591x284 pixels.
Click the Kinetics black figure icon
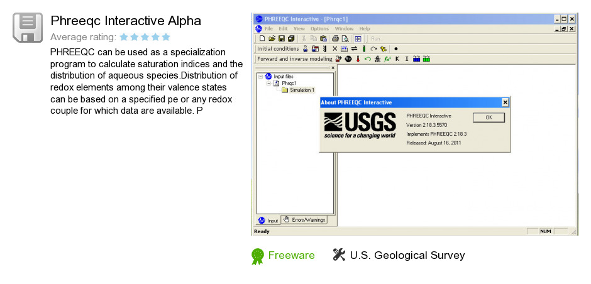pos(378,59)
